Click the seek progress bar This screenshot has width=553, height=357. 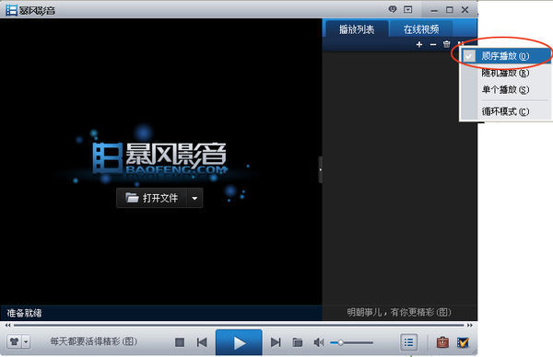click(239, 326)
